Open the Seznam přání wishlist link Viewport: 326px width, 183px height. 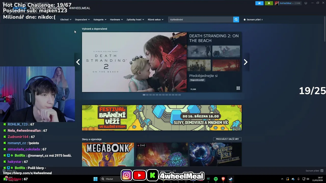[253, 20]
